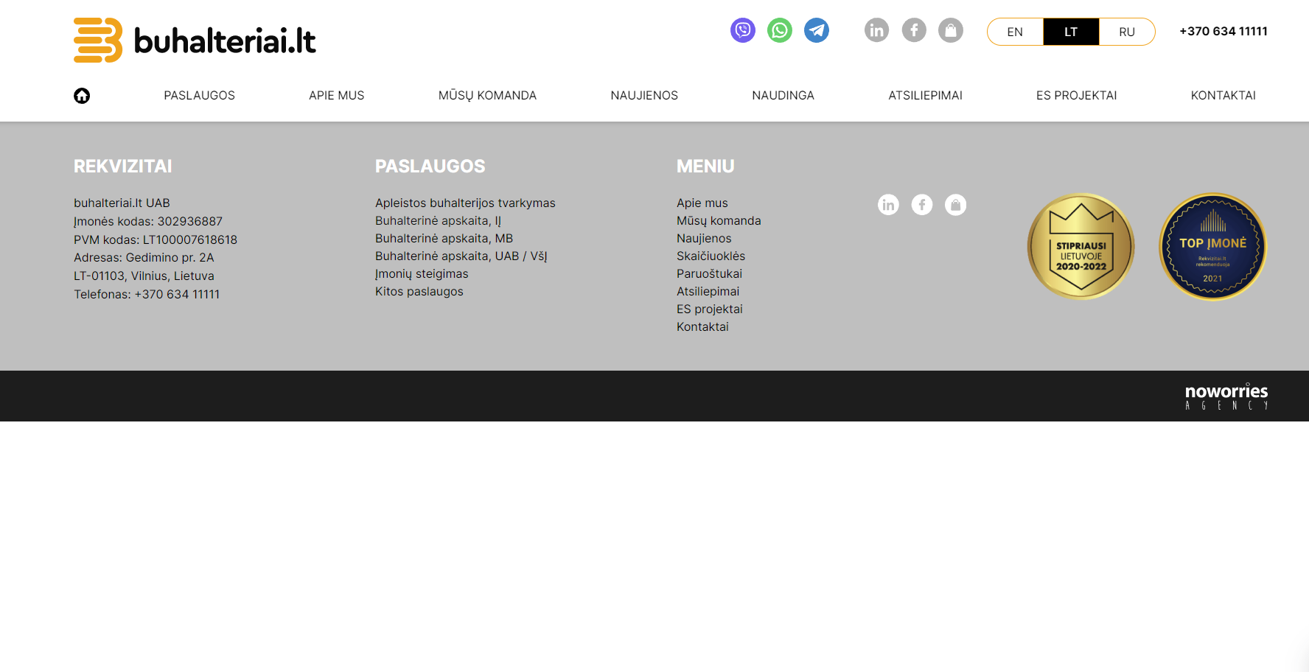Click the Skaičiuoklės footer link
This screenshot has height=672, width=1309.
pos(711,256)
